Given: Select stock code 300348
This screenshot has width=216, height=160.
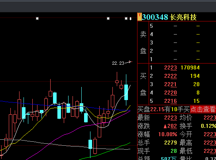Looking at the screenshot, I should tap(155, 17).
